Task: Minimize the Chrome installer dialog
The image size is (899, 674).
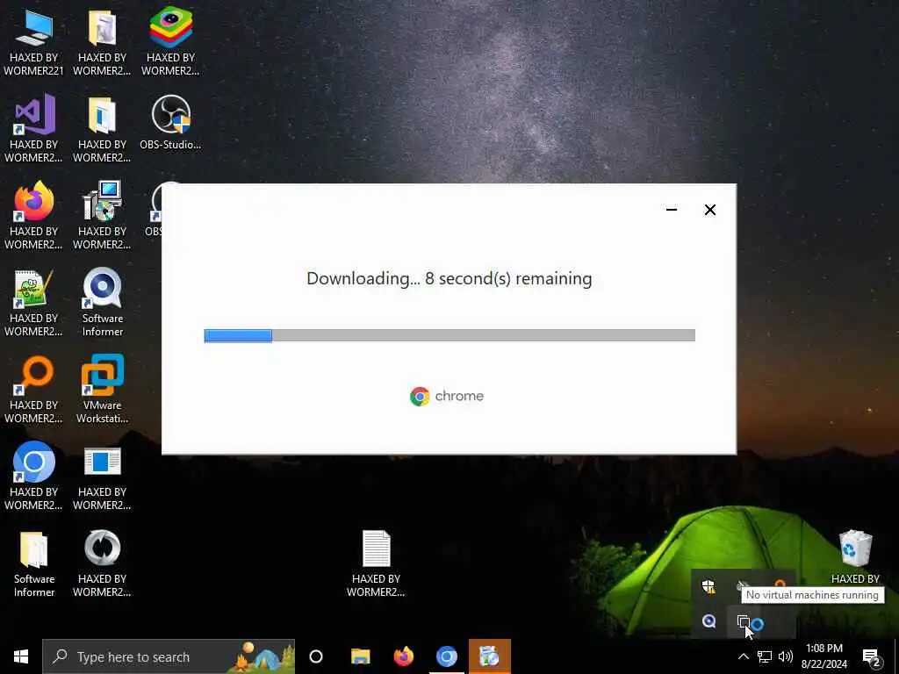Action: point(672,210)
